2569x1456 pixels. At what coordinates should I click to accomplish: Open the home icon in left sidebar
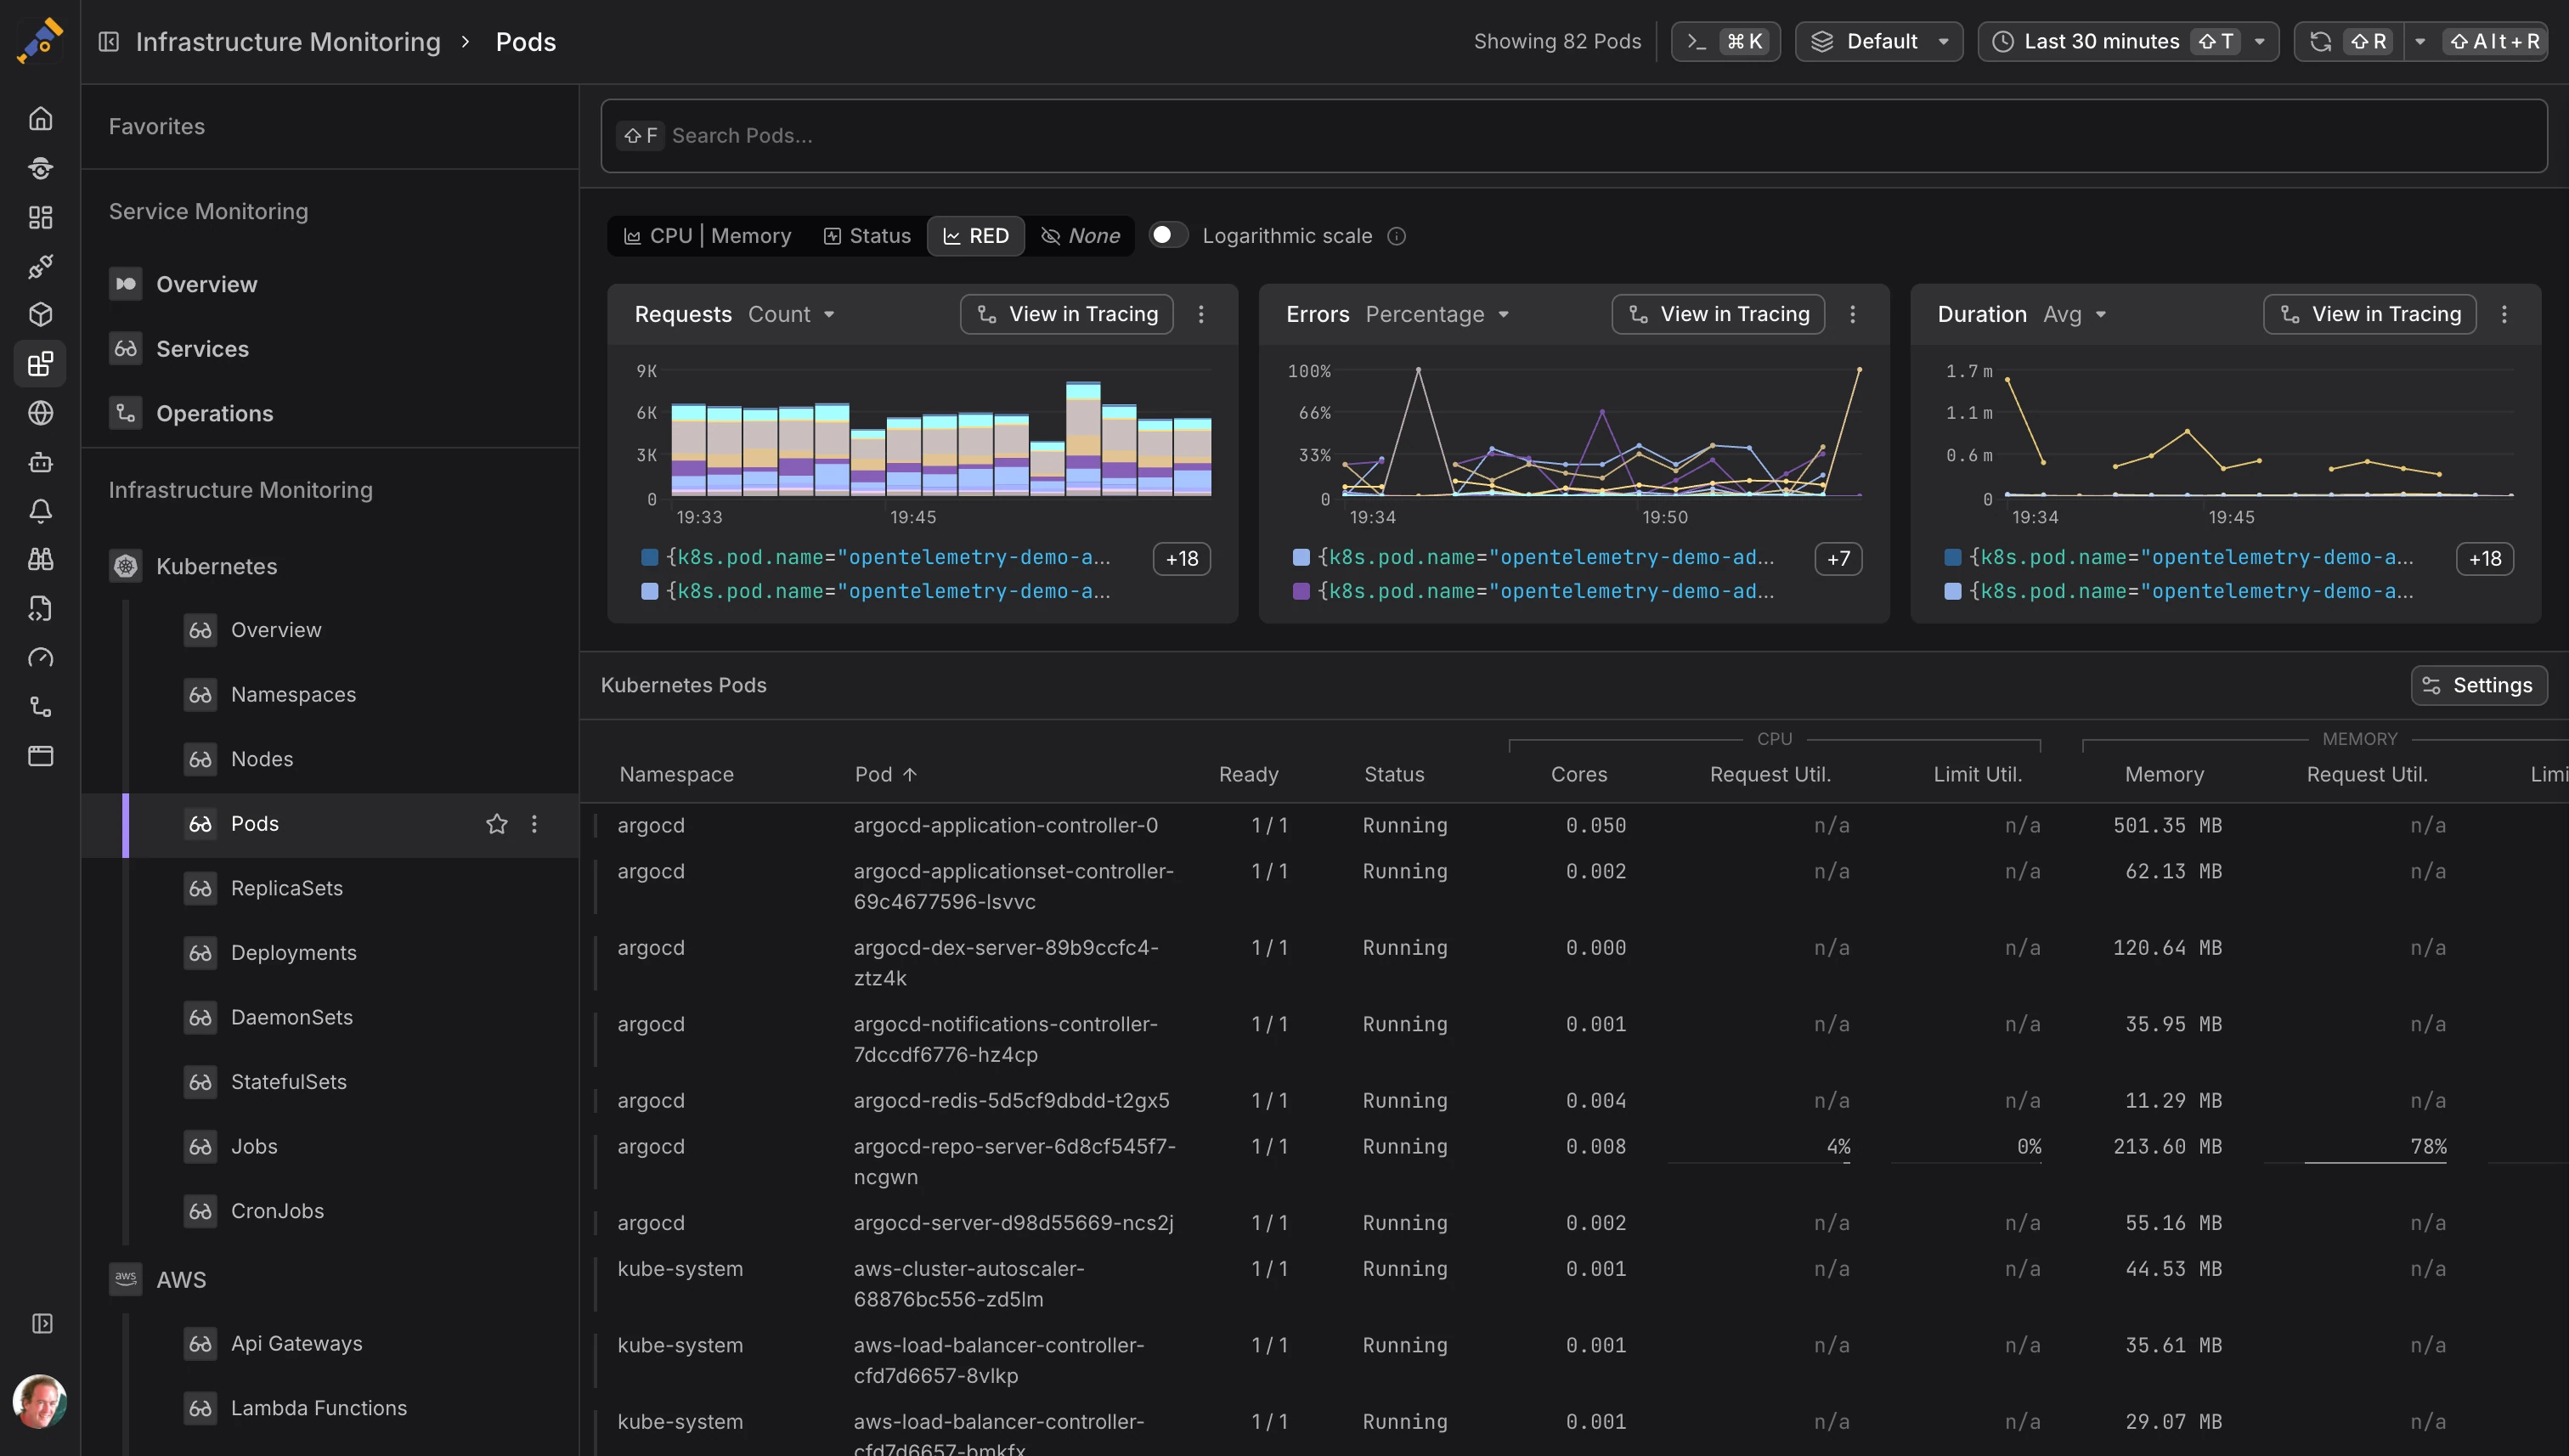pos(40,119)
